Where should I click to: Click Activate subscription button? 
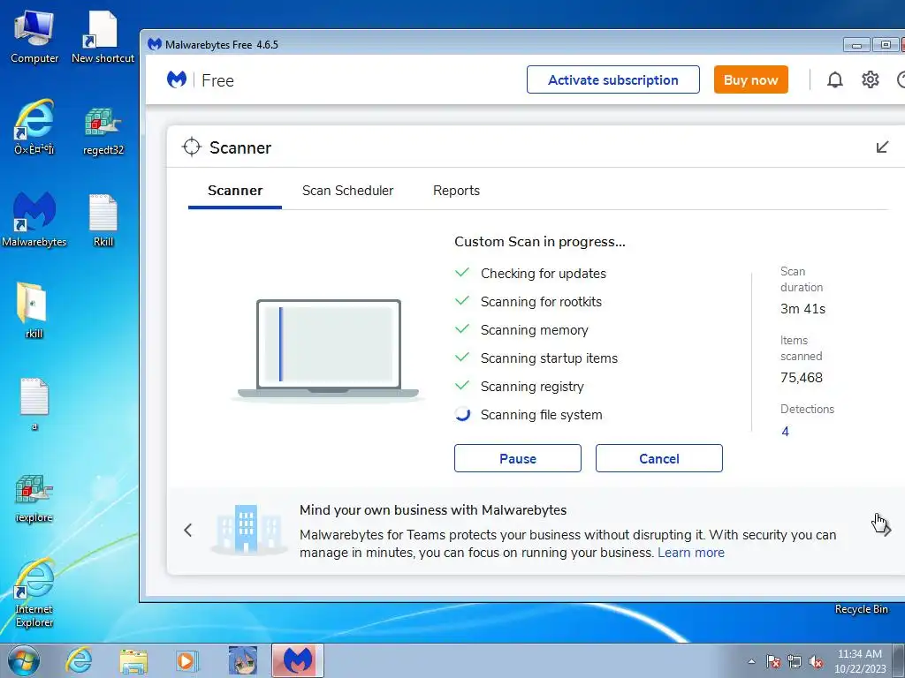613,79
